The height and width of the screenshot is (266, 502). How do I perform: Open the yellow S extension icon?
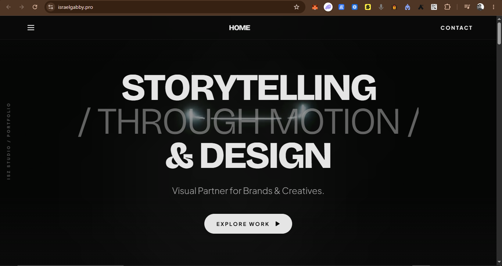point(368,7)
